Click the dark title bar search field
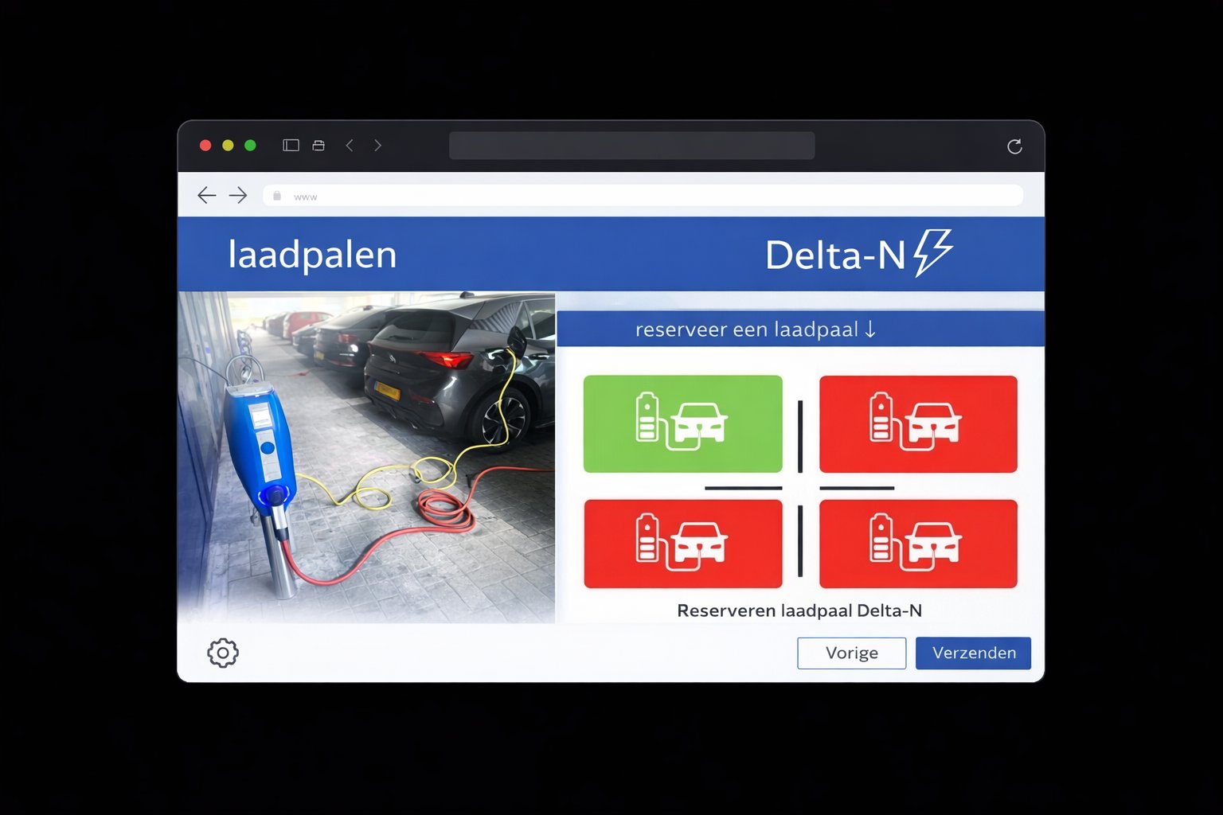1223x815 pixels. pyautogui.click(x=631, y=146)
